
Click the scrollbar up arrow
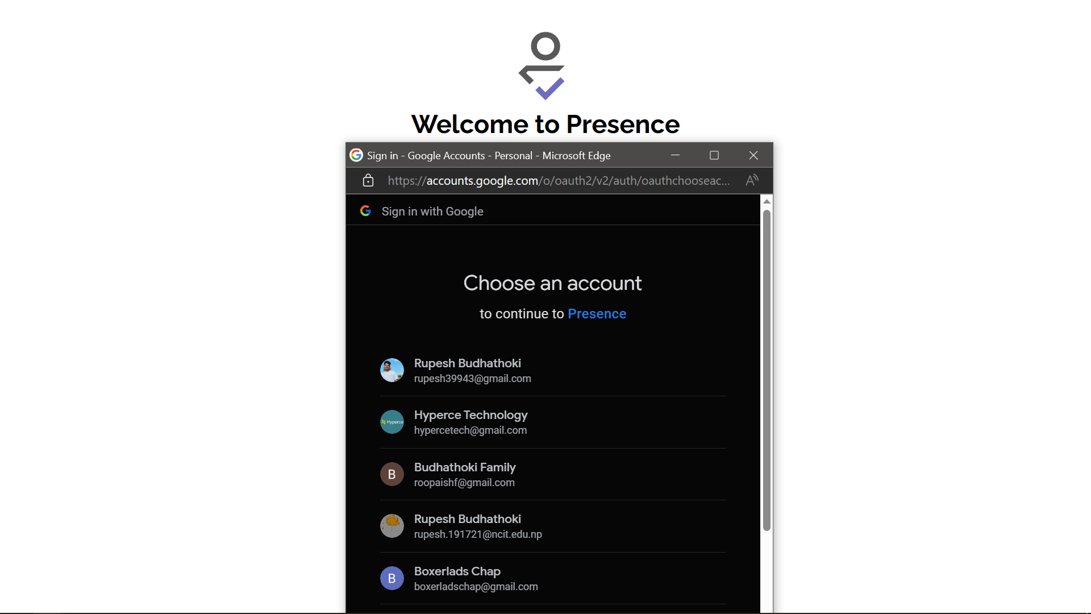767,201
